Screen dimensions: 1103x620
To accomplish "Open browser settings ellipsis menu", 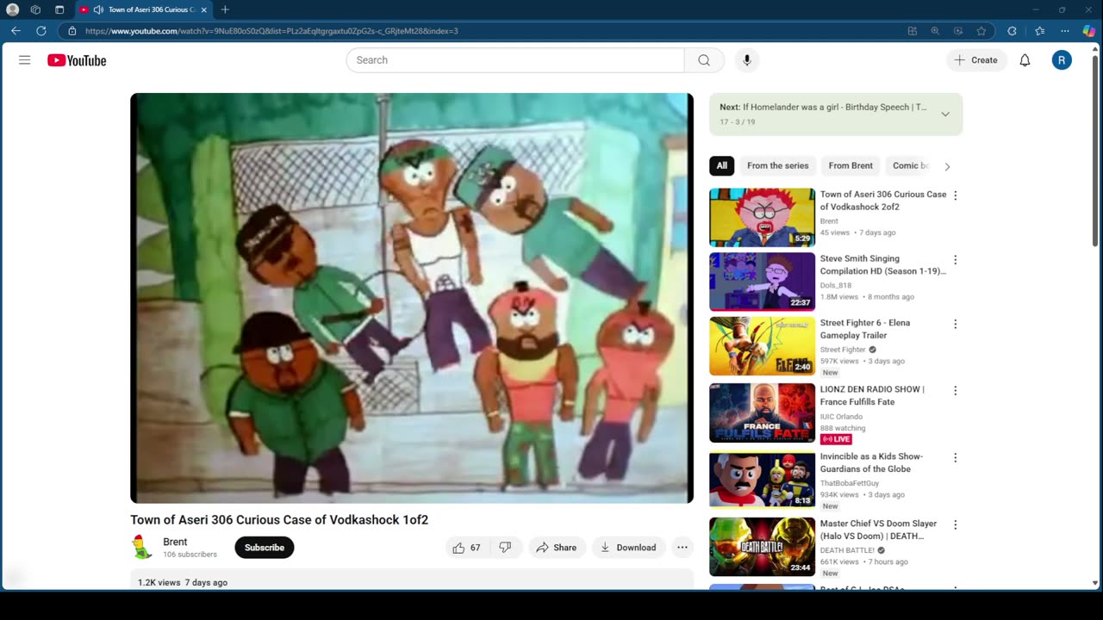I will pos(1065,31).
